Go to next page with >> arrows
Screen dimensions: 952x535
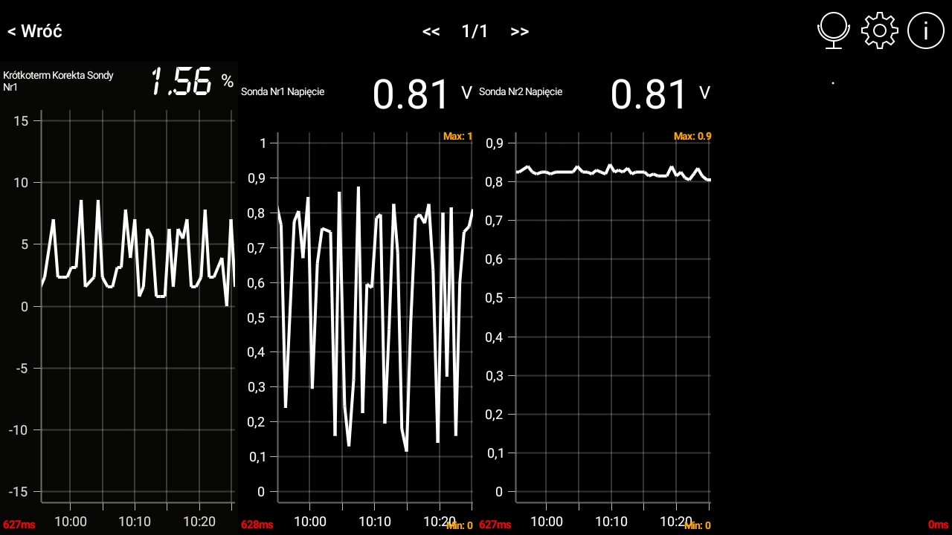pos(520,31)
